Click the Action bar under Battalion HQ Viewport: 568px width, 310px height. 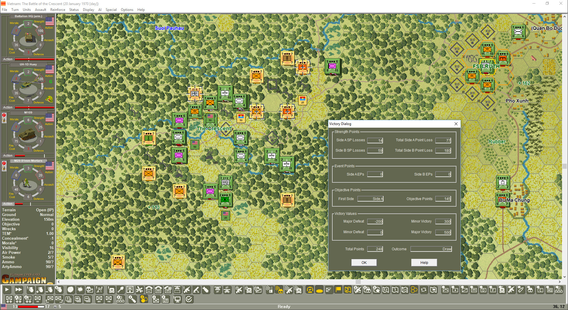pyautogui.click(x=28, y=59)
